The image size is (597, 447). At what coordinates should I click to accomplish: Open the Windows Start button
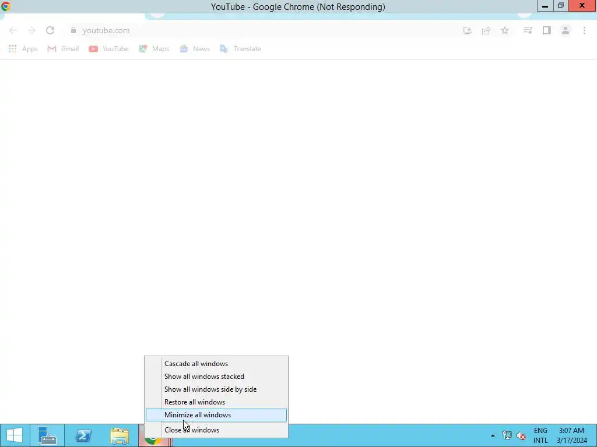[x=15, y=435]
